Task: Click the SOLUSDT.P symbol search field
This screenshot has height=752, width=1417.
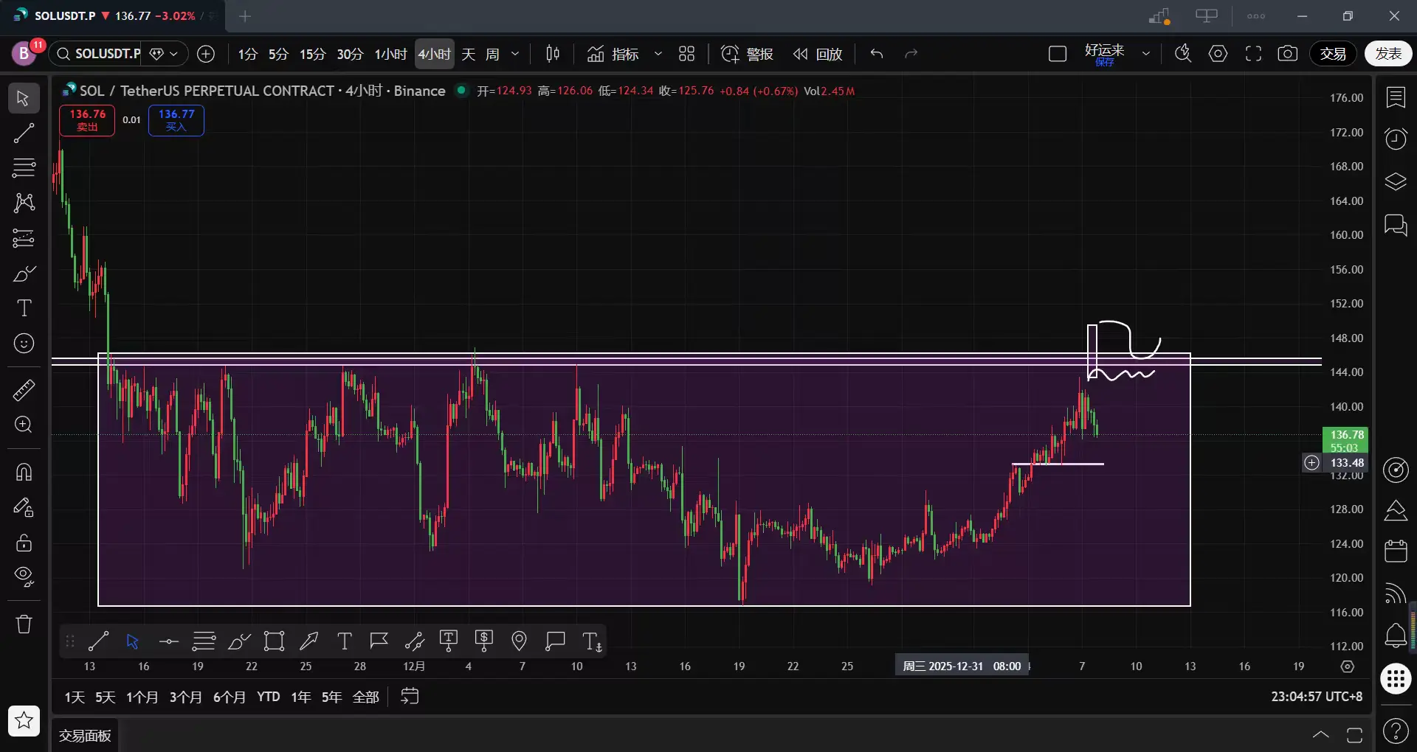Action: point(99,54)
